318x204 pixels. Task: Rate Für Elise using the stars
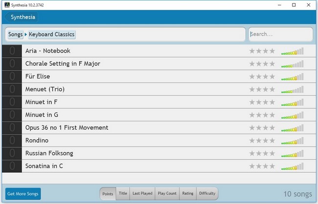click(x=262, y=76)
